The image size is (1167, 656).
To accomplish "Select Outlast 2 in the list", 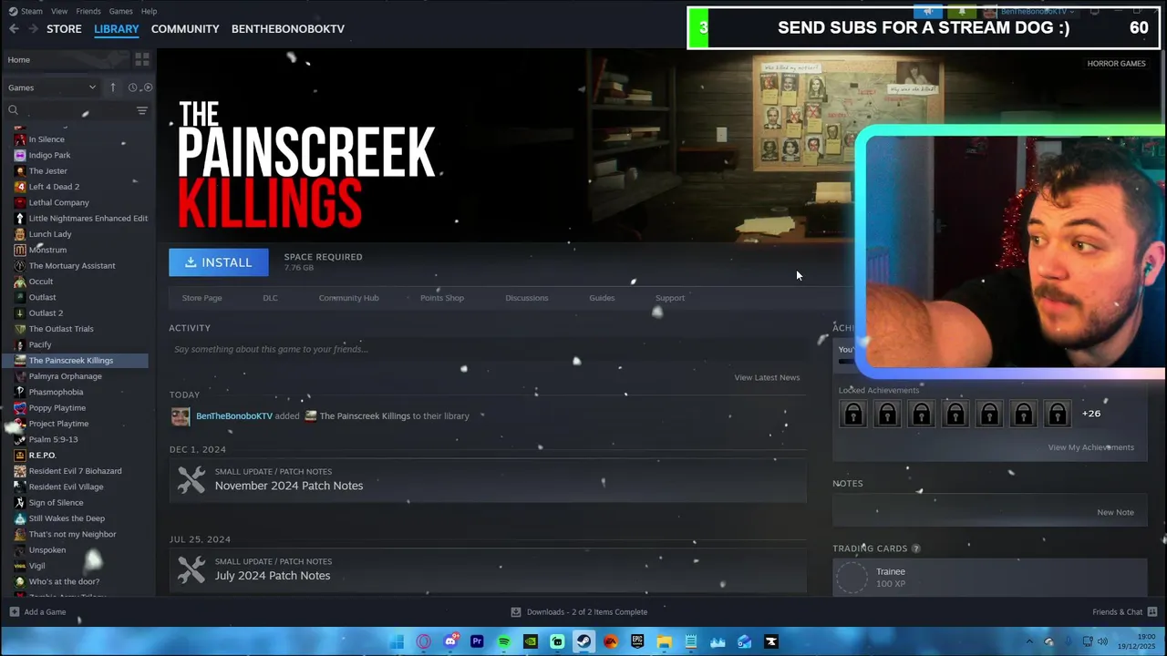I will [x=46, y=313].
